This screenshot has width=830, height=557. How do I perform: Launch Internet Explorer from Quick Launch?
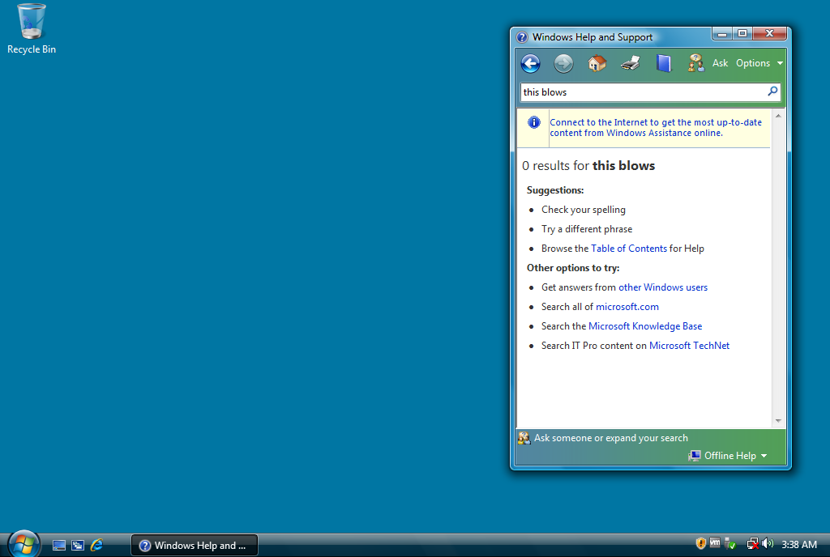96,545
